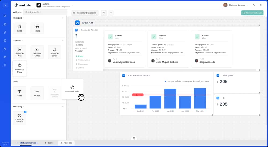268x147 pixels.
Task: Click the undo arrow button
Action: (x=104, y=13)
